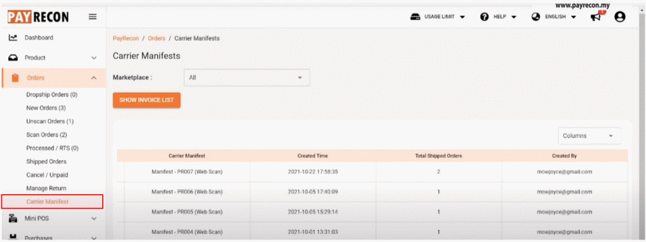
Task: Click the PayRecon logo
Action: click(x=38, y=16)
